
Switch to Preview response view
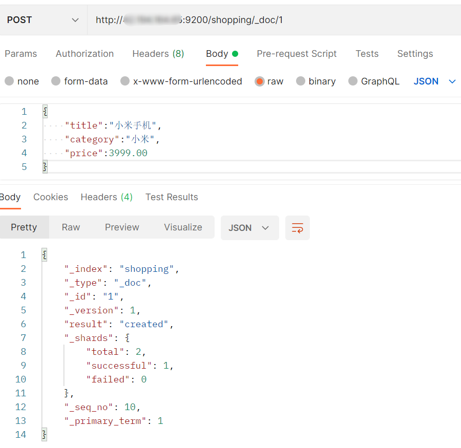pyautogui.click(x=122, y=227)
